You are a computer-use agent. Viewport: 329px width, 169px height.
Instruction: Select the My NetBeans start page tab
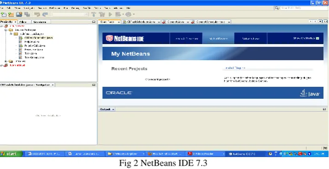pos(219,39)
